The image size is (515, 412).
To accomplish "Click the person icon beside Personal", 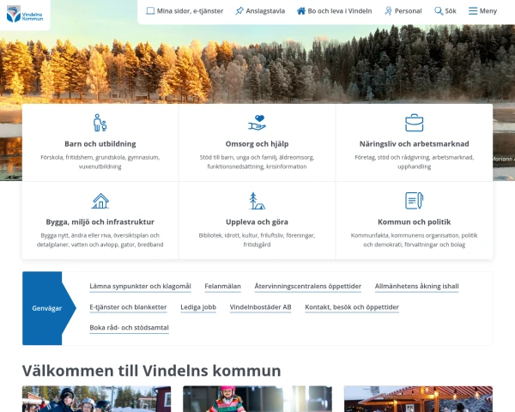I will (388, 11).
